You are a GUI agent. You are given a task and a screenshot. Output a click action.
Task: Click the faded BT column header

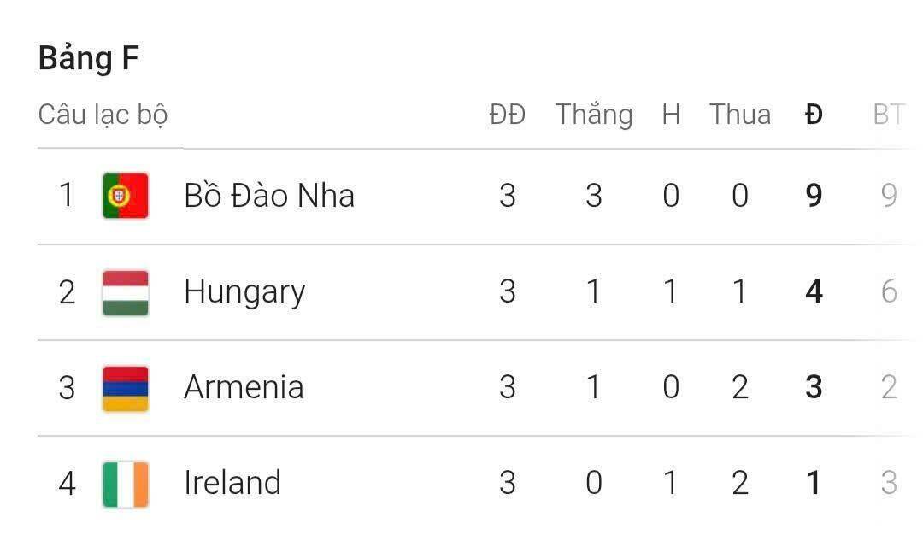tap(888, 115)
